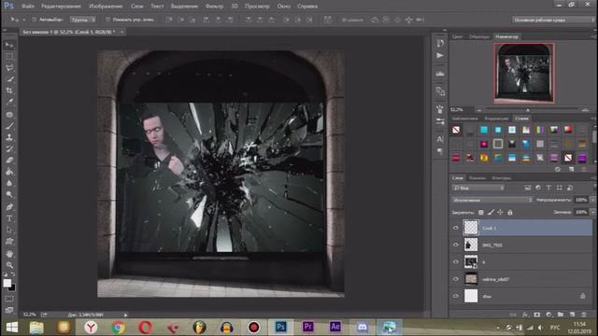Open the layer filter Вид dropdown
The width and height of the screenshot is (598, 336).
478,188
